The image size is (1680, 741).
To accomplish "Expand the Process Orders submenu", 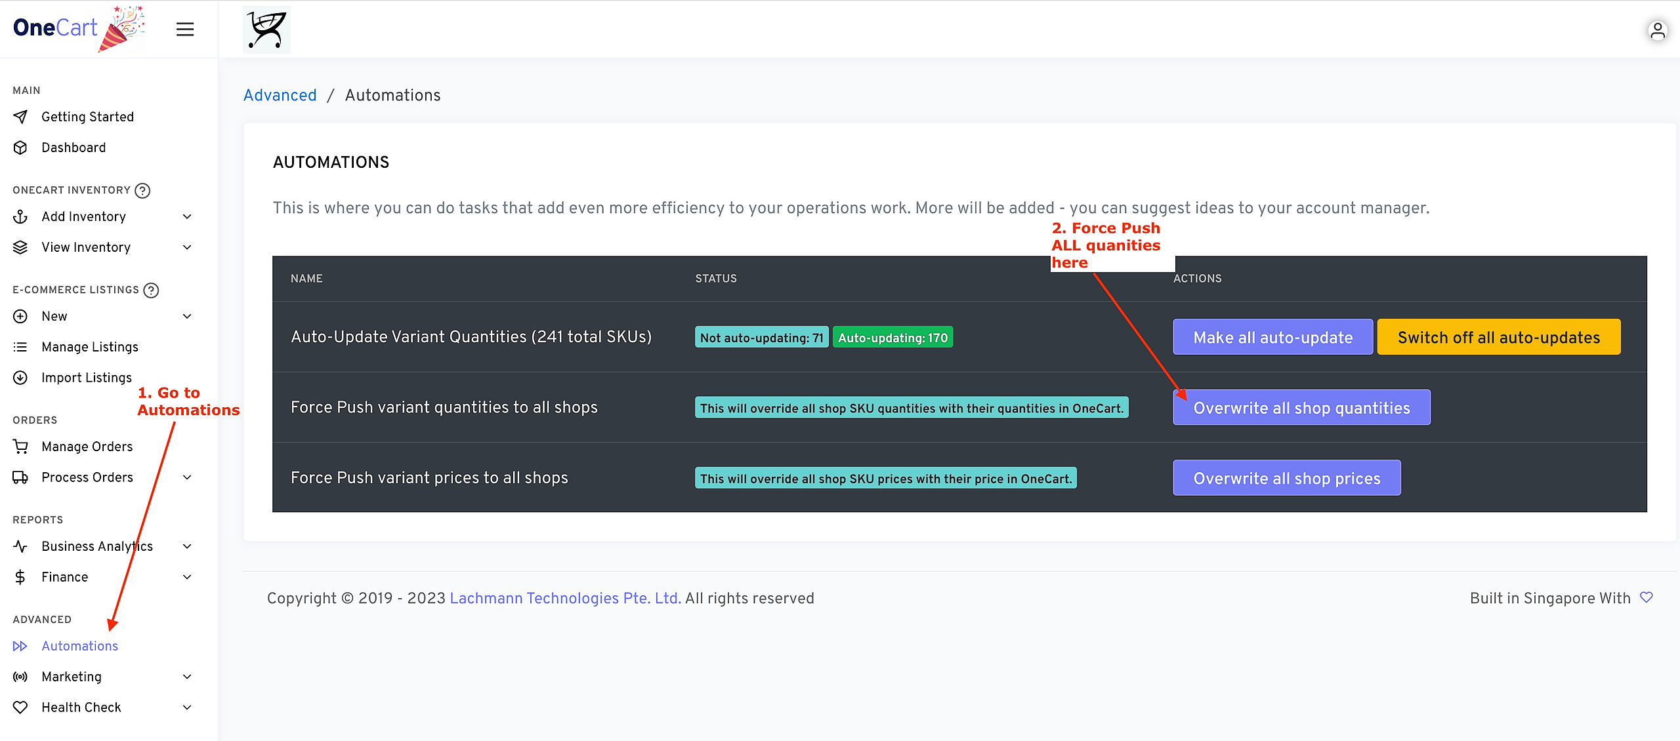I will tap(187, 477).
